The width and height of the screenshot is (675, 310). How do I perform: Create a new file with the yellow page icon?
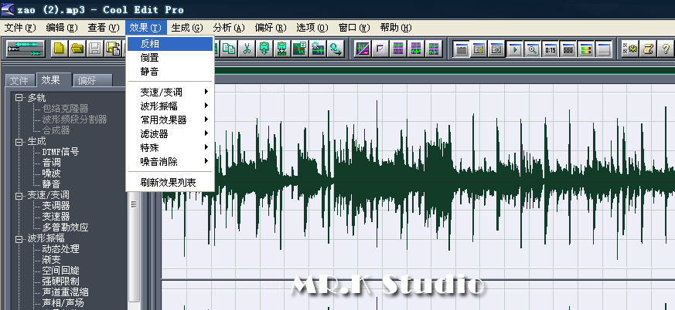coord(60,49)
